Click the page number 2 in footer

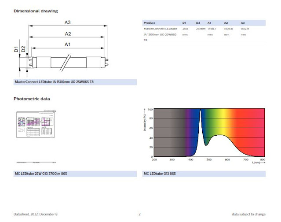139,214
